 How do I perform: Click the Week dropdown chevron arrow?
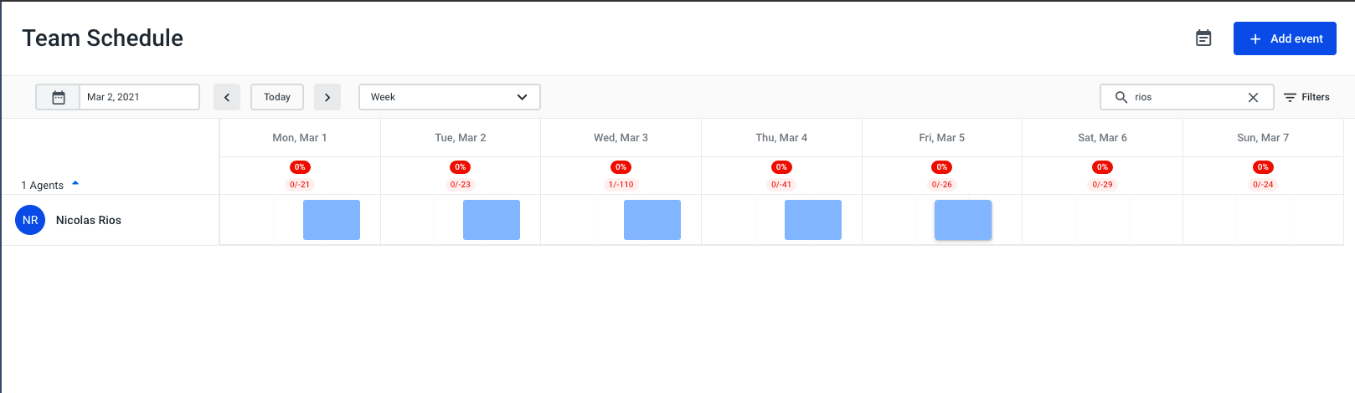[522, 97]
